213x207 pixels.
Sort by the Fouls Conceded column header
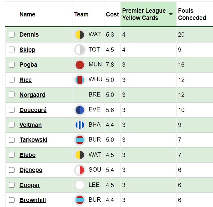tap(192, 14)
